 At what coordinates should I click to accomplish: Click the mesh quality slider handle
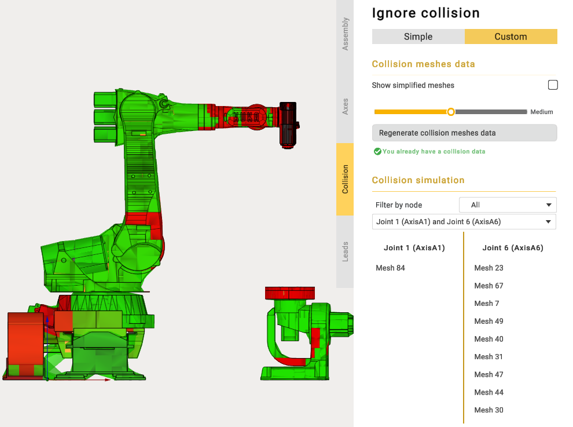pos(451,112)
